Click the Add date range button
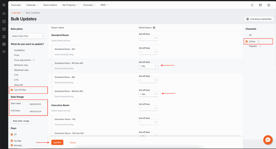Image resolution: width=276 pixels, height=149 pixels. [21, 121]
